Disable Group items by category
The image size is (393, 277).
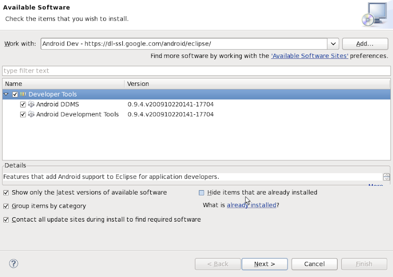[x=6, y=206]
